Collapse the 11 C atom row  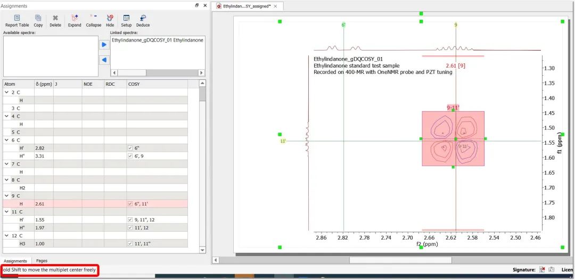tap(6, 212)
